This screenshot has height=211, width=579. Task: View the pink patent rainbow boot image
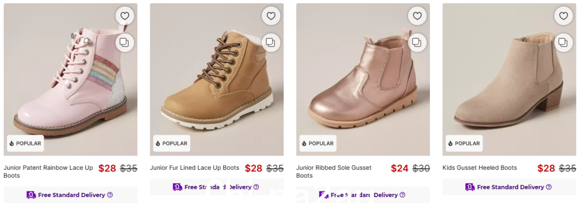click(71, 80)
